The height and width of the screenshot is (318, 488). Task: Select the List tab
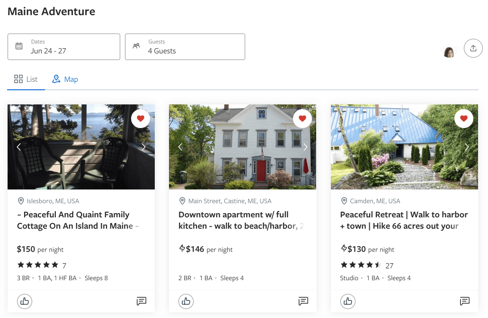click(26, 79)
